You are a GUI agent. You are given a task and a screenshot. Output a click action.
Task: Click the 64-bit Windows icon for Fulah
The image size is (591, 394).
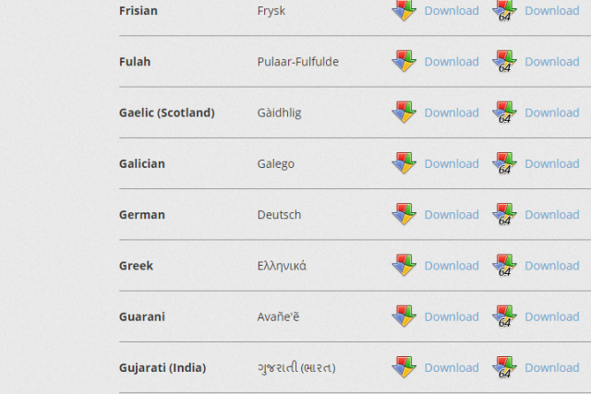(504, 61)
